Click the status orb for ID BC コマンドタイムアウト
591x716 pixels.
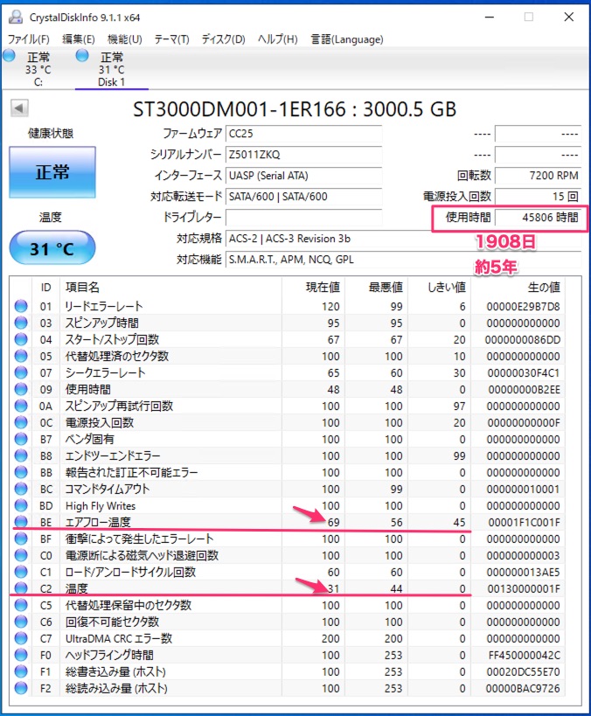[21, 489]
